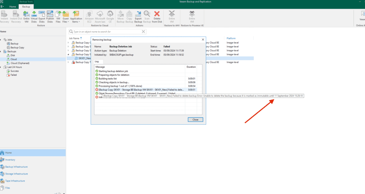The image size is (365, 194).
Task: Click the object name search field
Action: tap(107, 31)
